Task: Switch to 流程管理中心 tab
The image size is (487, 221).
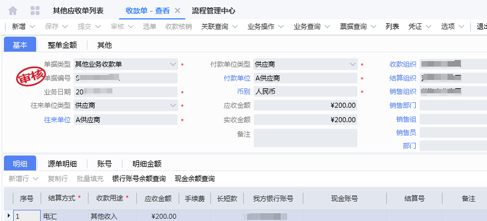Action: click(x=213, y=11)
